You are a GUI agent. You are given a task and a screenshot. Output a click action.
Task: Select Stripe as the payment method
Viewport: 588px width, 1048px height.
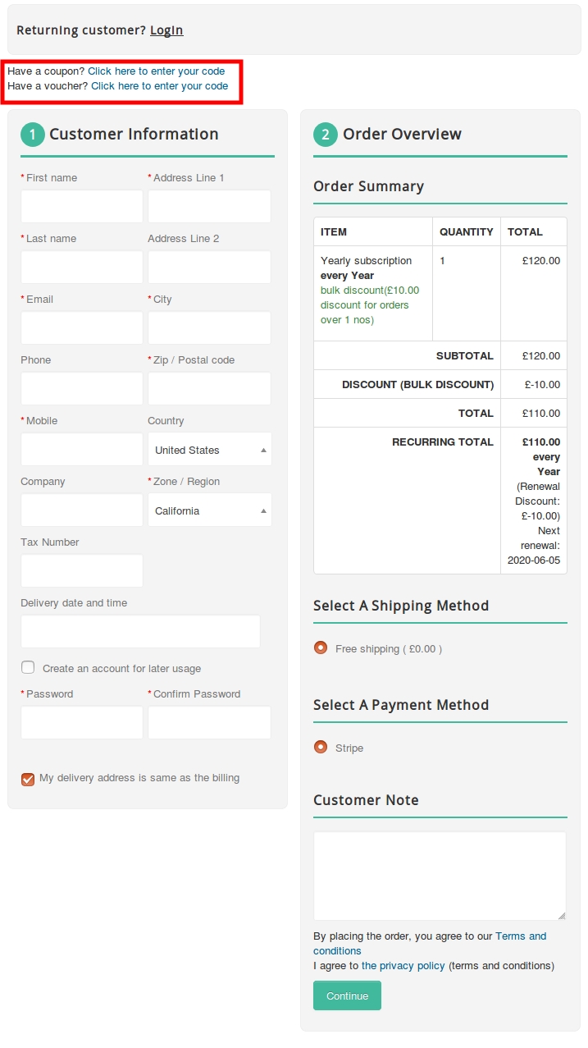click(x=321, y=747)
